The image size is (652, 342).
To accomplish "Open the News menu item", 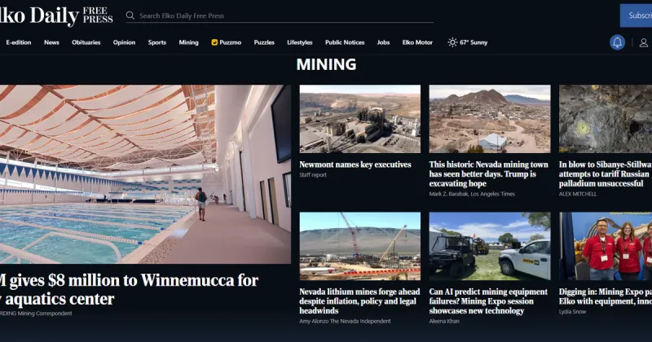I will pyautogui.click(x=51, y=42).
